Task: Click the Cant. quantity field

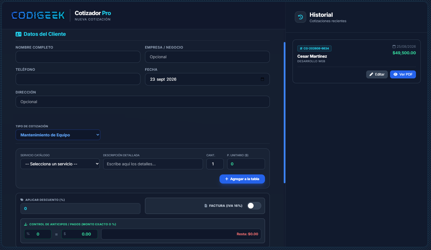Action: [215, 164]
